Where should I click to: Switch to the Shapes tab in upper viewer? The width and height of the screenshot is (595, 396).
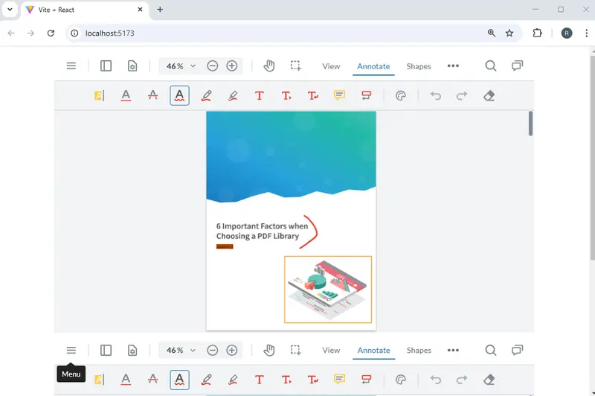(419, 66)
